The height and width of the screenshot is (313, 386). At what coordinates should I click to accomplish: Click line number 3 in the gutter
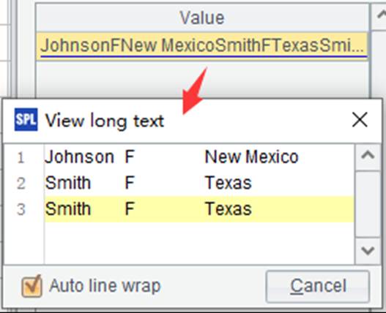pyautogui.click(x=21, y=209)
